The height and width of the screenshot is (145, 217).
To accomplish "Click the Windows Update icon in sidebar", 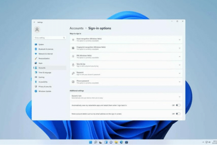I will point(36,91).
